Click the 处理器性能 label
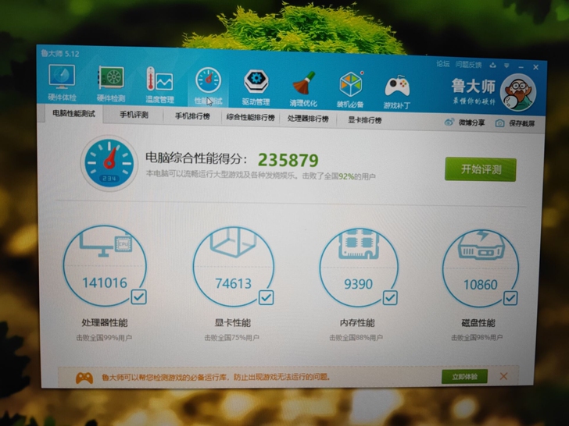This screenshot has height=426, width=569. point(105,322)
